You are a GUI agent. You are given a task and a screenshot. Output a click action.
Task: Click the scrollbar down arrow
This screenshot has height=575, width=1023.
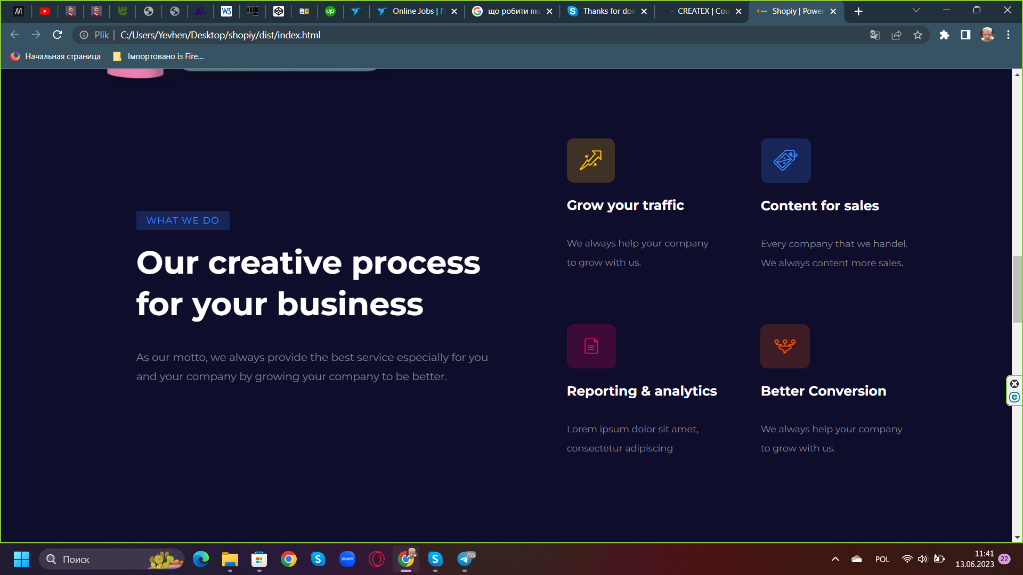[x=1017, y=538]
